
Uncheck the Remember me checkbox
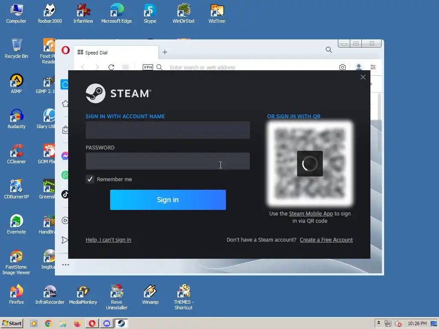(90, 179)
